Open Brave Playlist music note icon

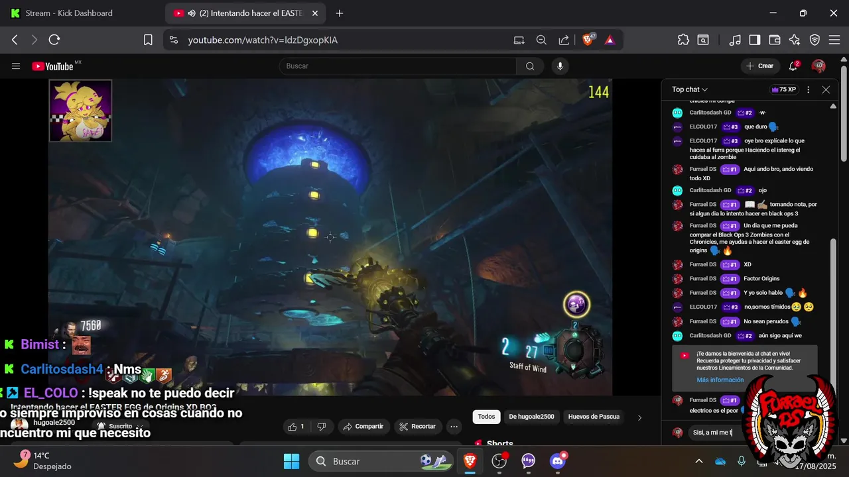[x=735, y=40]
